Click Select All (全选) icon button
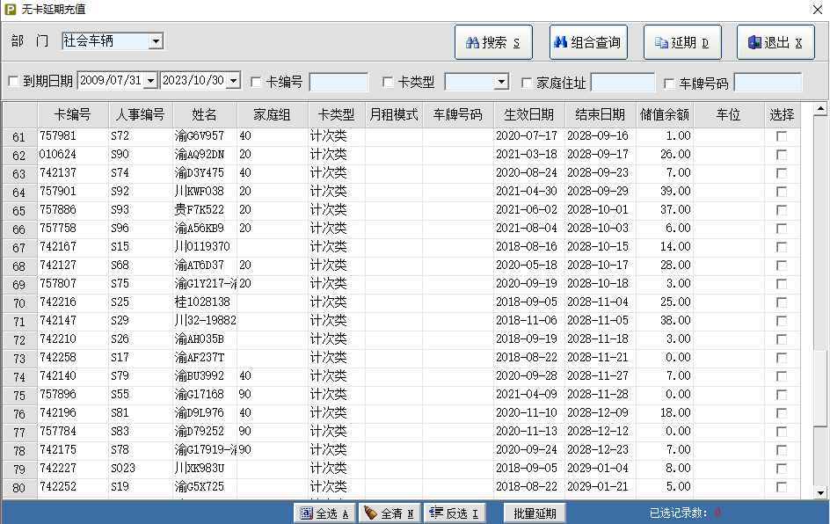Image resolution: width=830 pixels, height=524 pixels. click(x=324, y=513)
